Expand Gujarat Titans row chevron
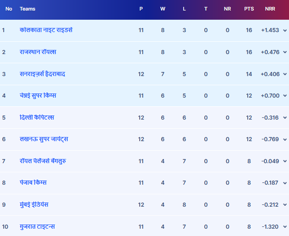Viewport: 289px width, 236px height. pos(285,227)
